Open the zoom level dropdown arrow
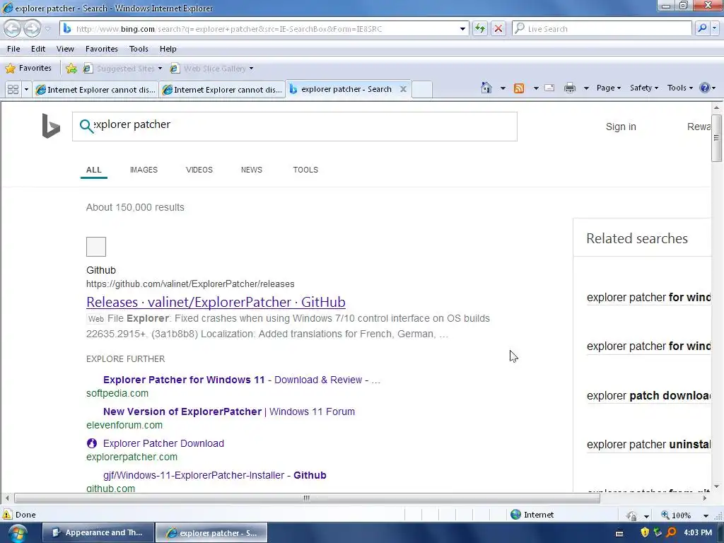The width and height of the screenshot is (724, 543). pyautogui.click(x=706, y=515)
